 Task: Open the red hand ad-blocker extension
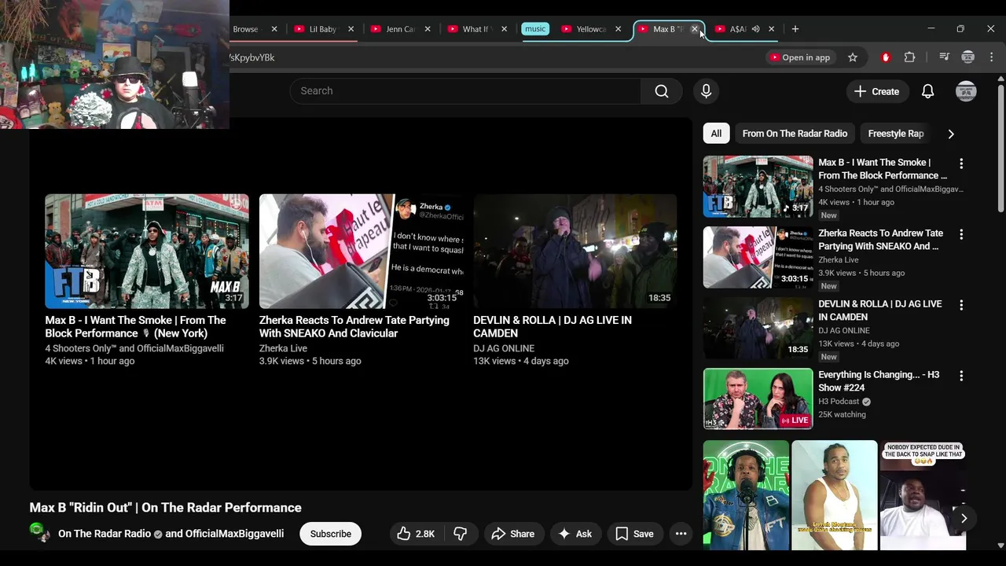886,57
